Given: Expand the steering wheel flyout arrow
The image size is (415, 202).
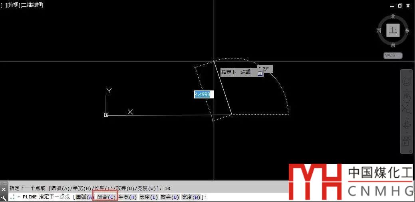Looking at the screenshot, I should (407, 89).
